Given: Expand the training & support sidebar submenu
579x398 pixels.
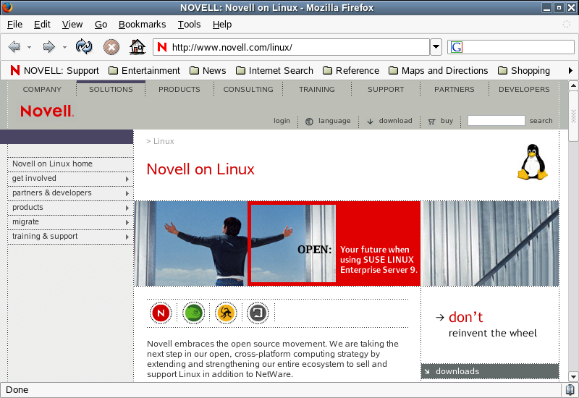Looking at the screenshot, I should 127,237.
